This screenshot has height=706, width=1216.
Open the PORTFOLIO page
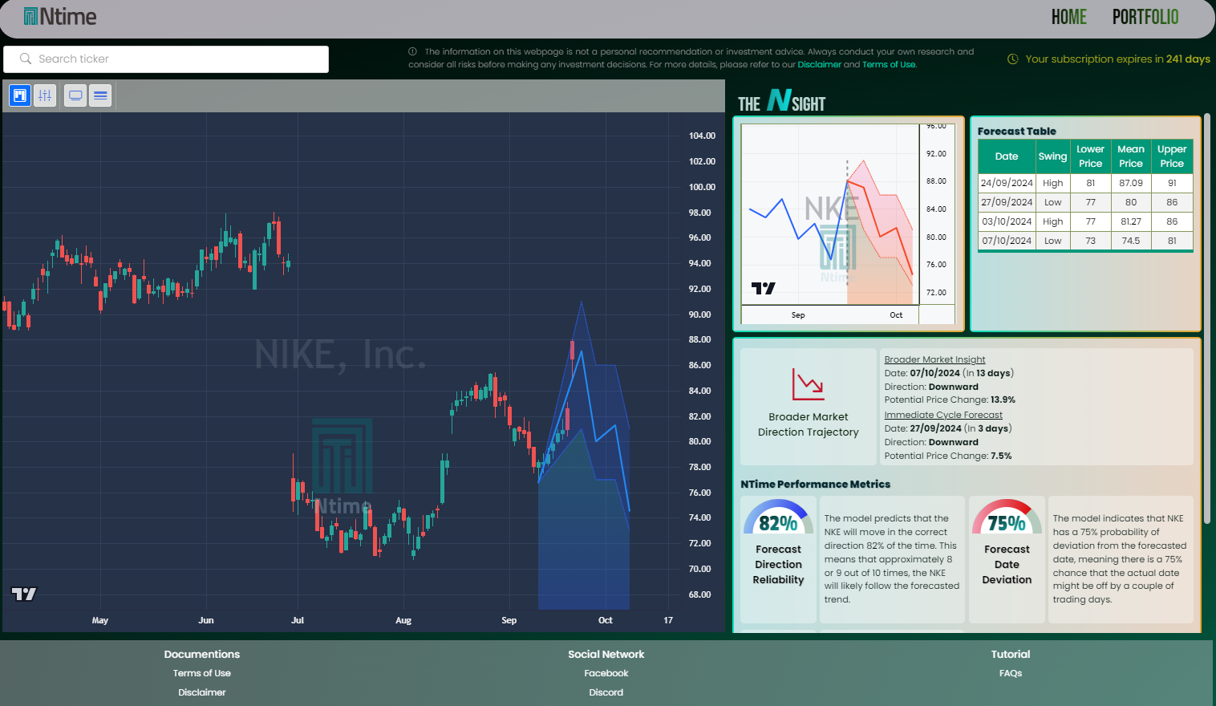click(x=1145, y=17)
